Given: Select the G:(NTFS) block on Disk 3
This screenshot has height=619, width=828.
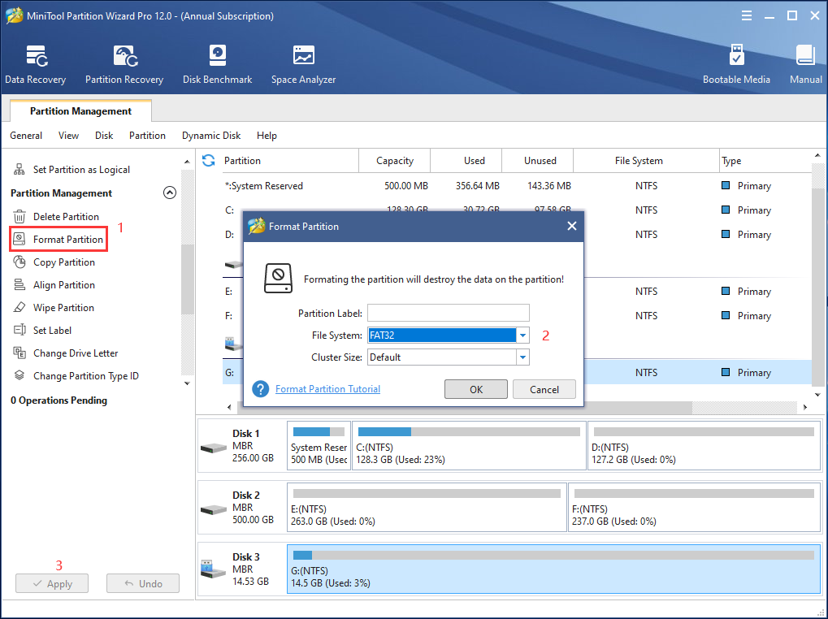Looking at the screenshot, I should coord(554,569).
